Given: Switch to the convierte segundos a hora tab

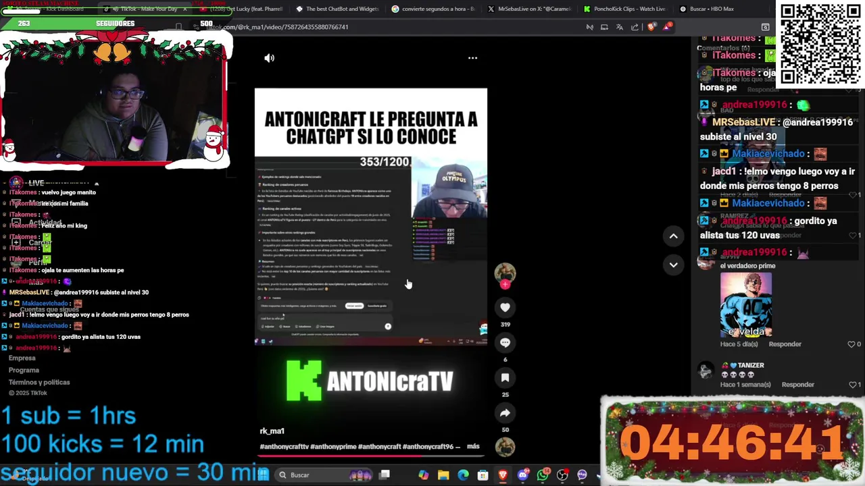Looking at the screenshot, I should (x=433, y=9).
